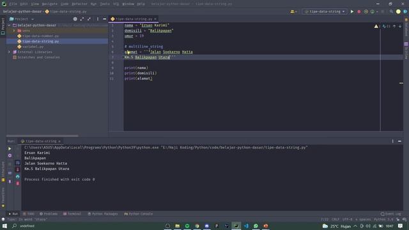Click UTF-8 encoding in status bar

point(347,220)
